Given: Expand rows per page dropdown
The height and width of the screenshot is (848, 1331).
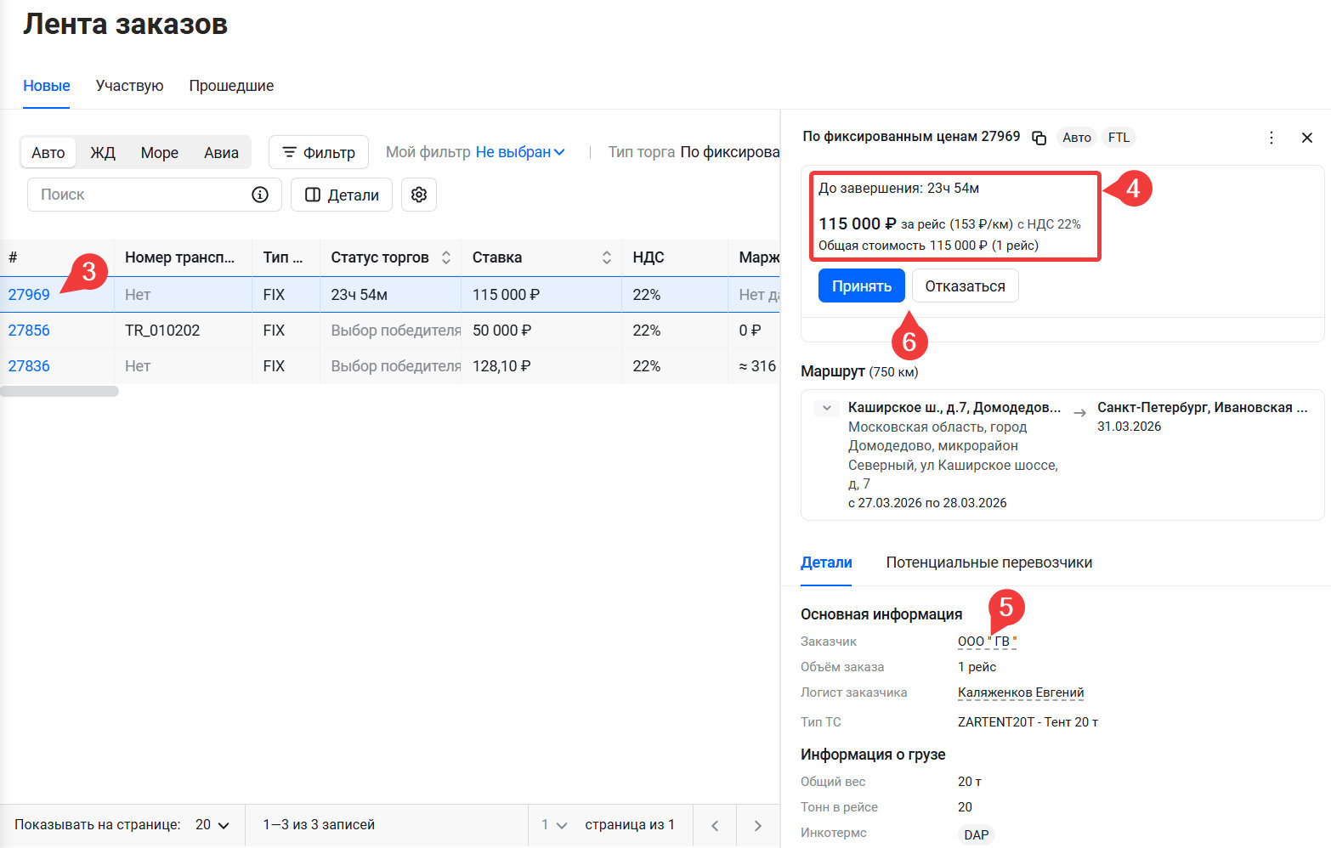Looking at the screenshot, I should point(212,825).
